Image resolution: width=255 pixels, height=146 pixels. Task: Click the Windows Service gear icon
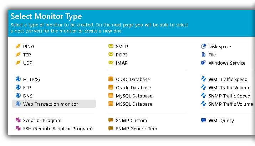point(204,63)
